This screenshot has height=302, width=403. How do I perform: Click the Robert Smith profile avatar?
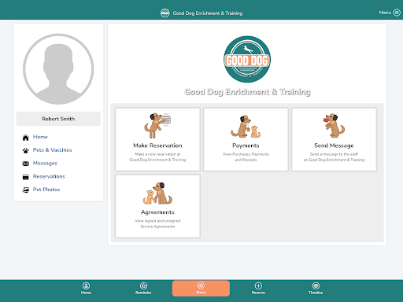tap(58, 69)
